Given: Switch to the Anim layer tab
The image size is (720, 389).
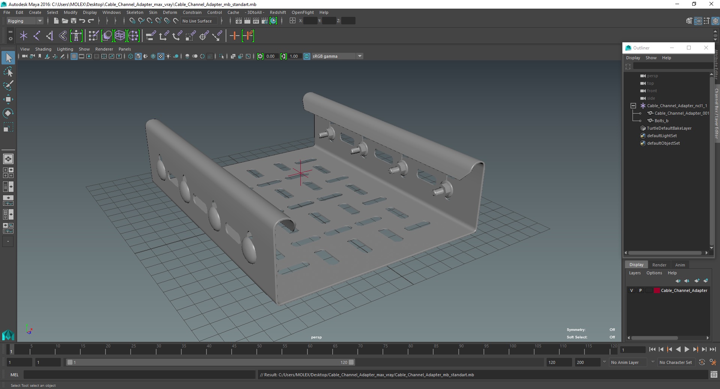Looking at the screenshot, I should click(680, 265).
